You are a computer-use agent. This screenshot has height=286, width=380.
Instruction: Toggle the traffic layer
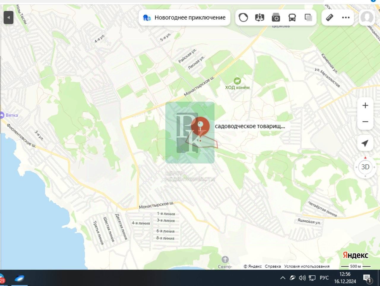pyautogui.click(x=243, y=18)
